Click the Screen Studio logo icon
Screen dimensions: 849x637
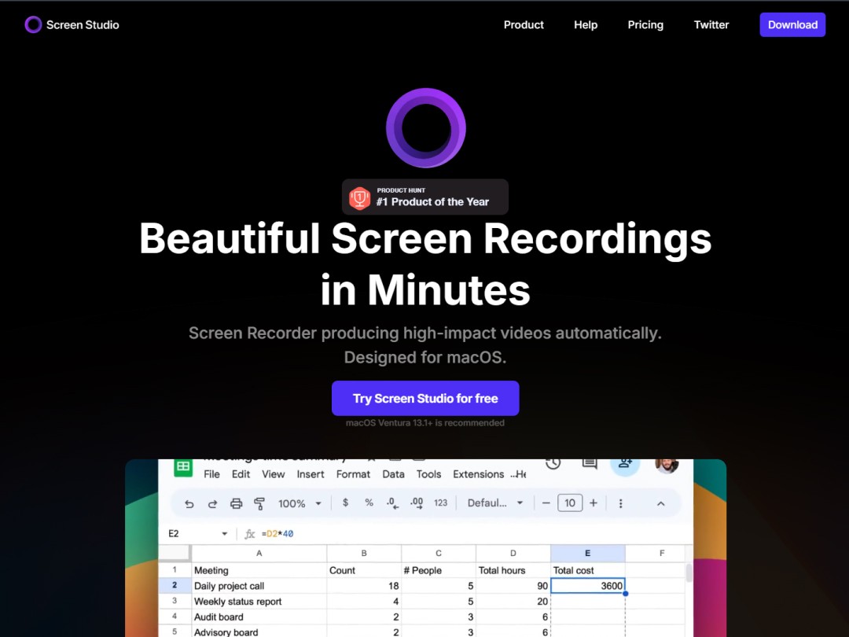pyautogui.click(x=32, y=24)
